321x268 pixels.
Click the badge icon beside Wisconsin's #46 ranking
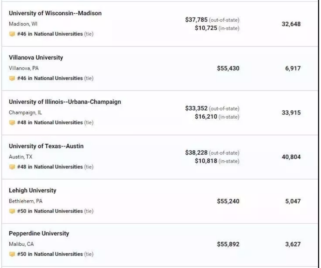click(12, 34)
